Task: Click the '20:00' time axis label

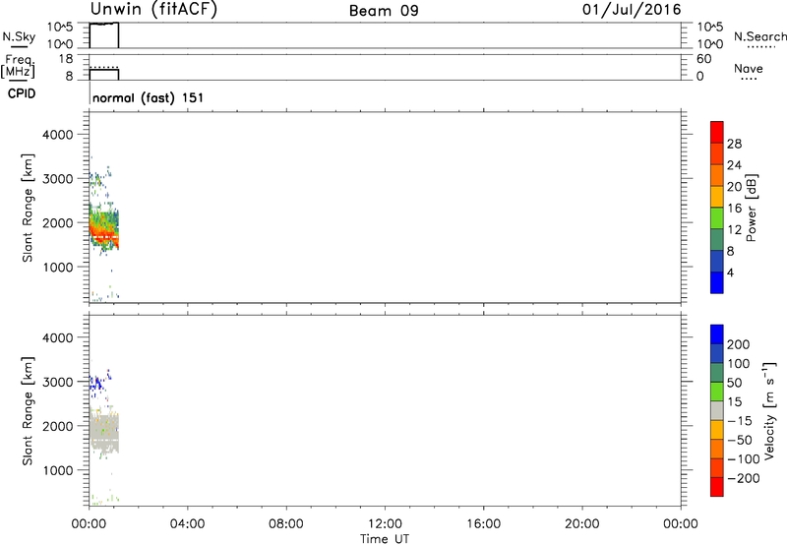Action: (x=582, y=524)
